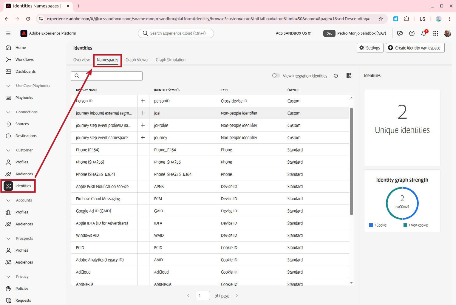The width and height of the screenshot is (456, 305).
Task: Open browser extensions puzzle icon
Action: pyautogui.click(x=407, y=19)
